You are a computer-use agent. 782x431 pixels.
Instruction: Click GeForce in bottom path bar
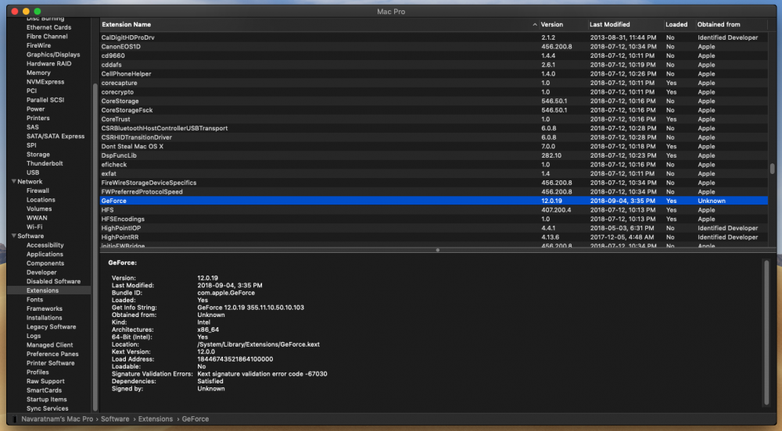tap(195, 419)
